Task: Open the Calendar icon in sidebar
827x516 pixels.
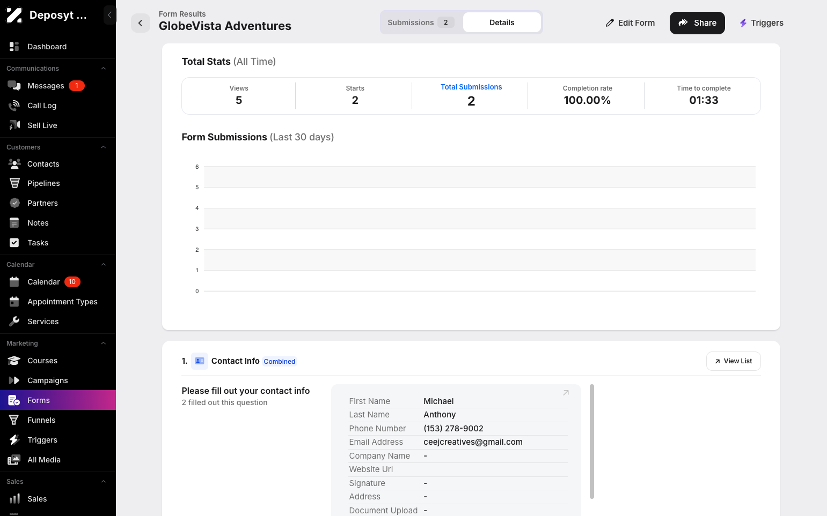Action: (x=14, y=282)
